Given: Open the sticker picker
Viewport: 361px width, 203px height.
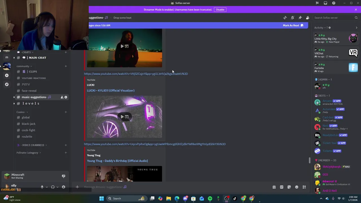Looking at the screenshot, I should coord(289,187).
